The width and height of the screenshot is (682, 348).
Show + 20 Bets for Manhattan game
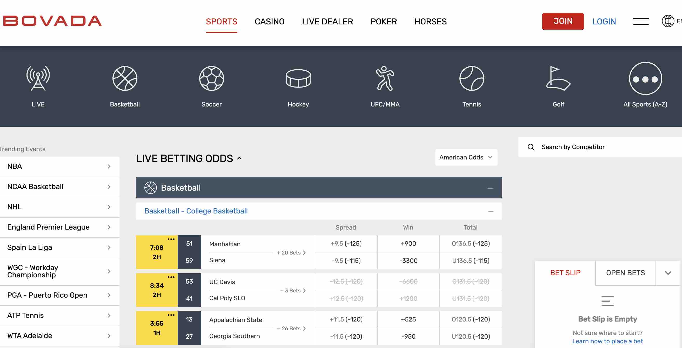(291, 253)
